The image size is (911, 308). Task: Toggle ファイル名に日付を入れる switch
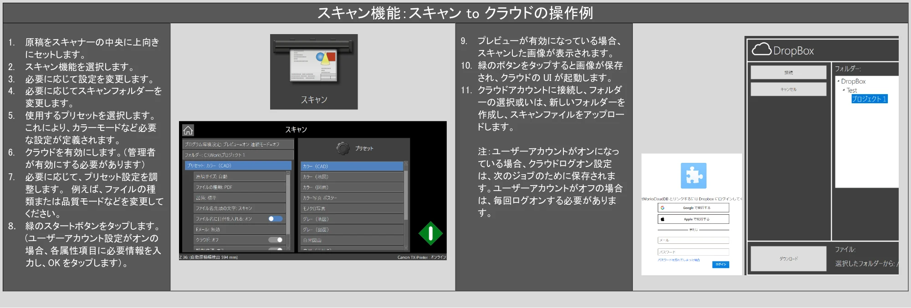coord(276,219)
